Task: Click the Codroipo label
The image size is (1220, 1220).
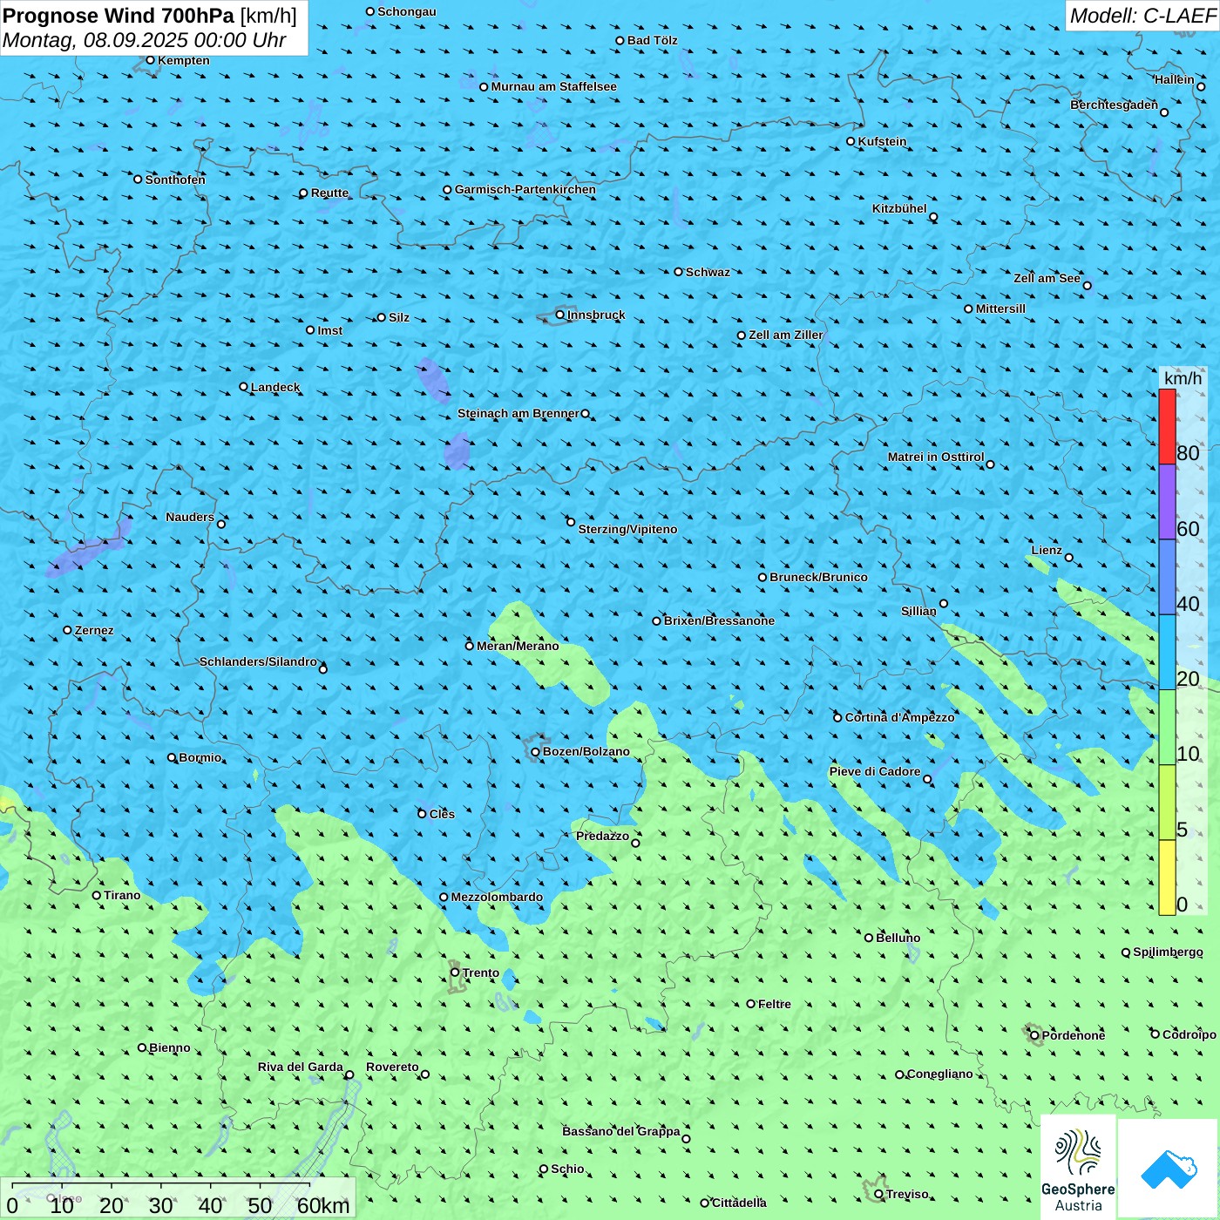Action: tap(1189, 1034)
